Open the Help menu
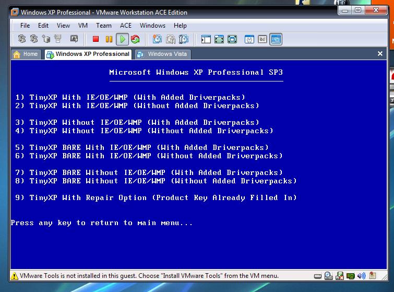The image size is (394, 292). (180, 26)
